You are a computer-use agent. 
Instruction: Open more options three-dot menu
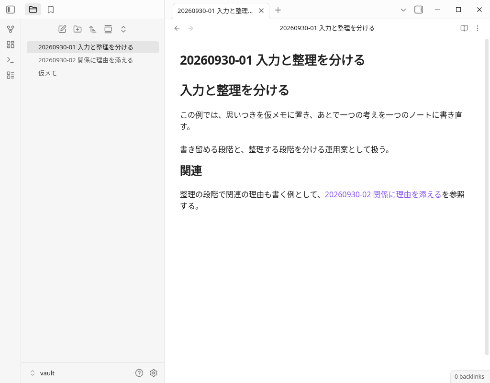tap(478, 28)
